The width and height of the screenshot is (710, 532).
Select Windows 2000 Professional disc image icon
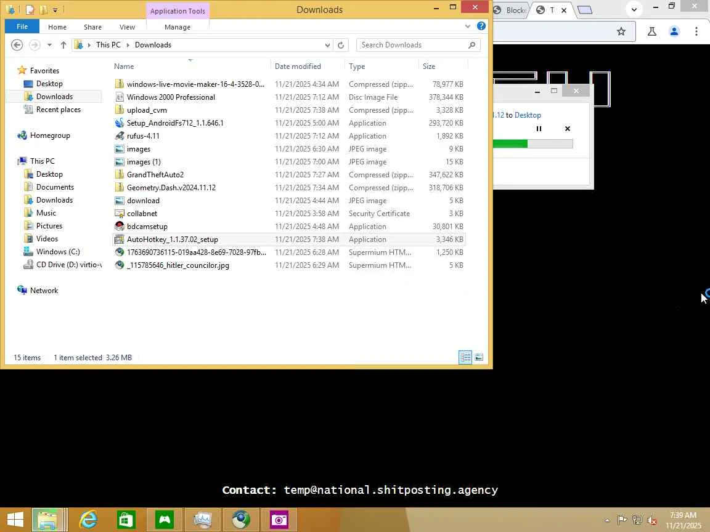point(120,97)
